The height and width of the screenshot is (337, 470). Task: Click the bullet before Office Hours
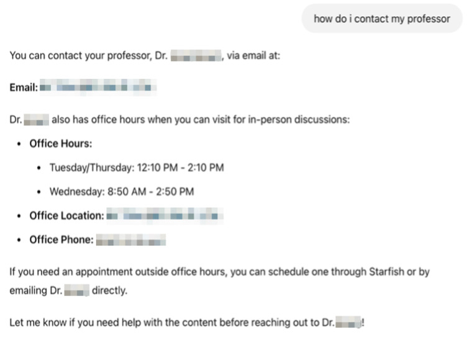[x=19, y=144]
